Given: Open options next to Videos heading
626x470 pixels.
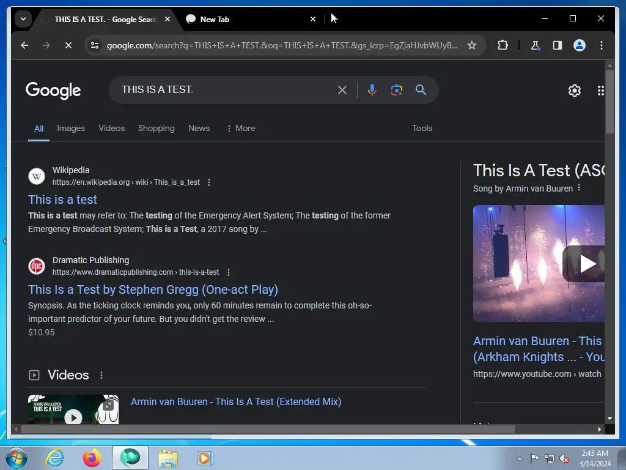Looking at the screenshot, I should [101, 375].
